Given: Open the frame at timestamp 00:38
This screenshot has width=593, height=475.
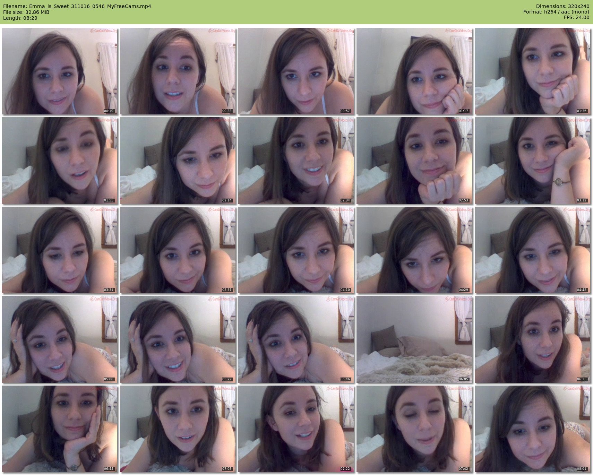Looking at the screenshot, I should tap(178, 71).
